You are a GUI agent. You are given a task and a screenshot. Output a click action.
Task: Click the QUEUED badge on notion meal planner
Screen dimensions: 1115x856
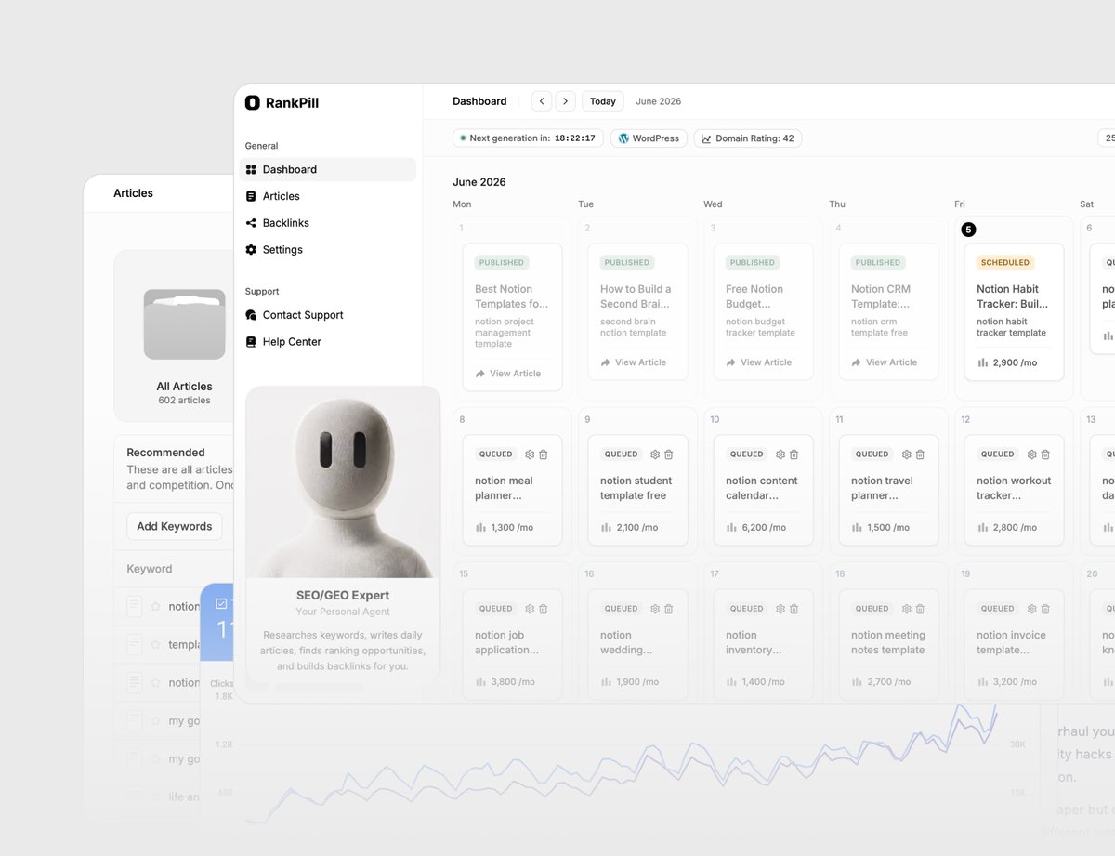tap(496, 454)
